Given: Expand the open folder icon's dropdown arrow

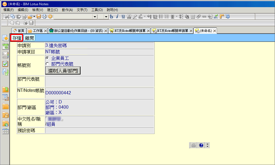Looking at the screenshot, I should [x=34, y=16].
